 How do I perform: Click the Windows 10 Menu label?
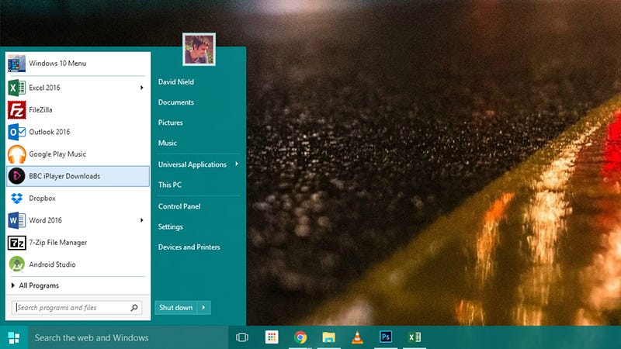click(57, 64)
